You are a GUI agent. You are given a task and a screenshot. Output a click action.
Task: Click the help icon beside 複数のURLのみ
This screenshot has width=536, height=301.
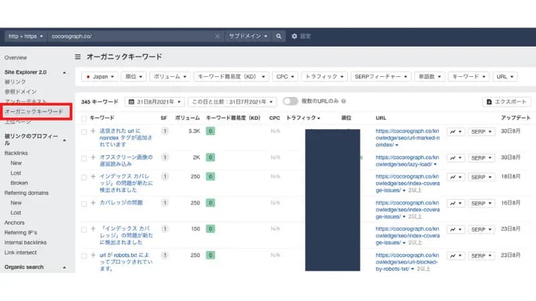(x=343, y=102)
